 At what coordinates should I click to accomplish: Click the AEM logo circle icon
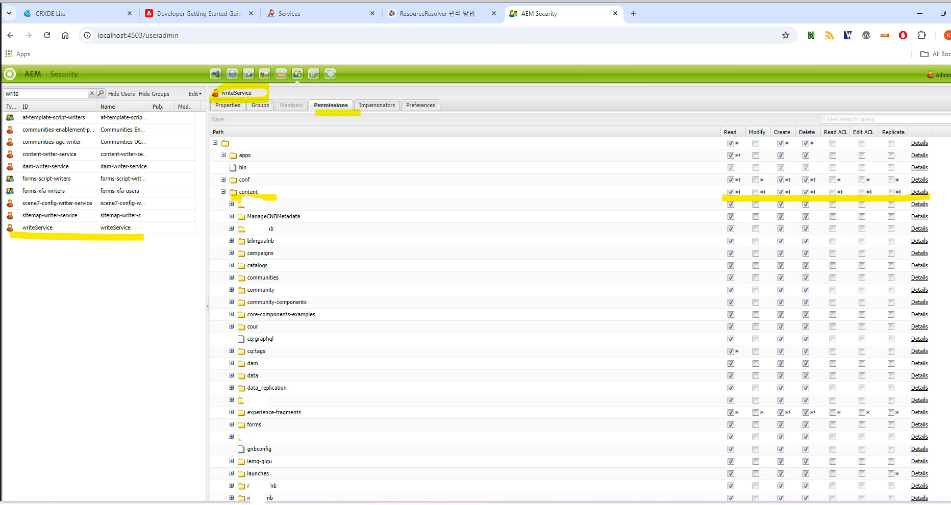click(10, 74)
